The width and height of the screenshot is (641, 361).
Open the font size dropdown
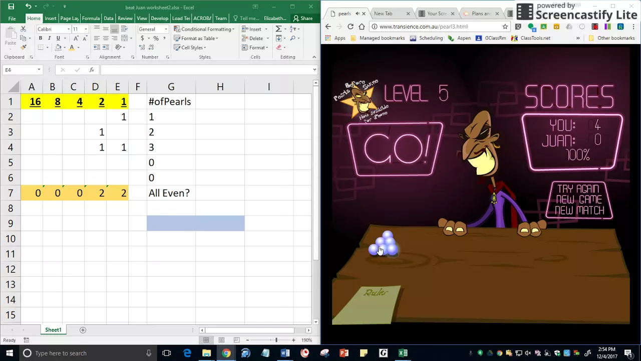[86, 29]
